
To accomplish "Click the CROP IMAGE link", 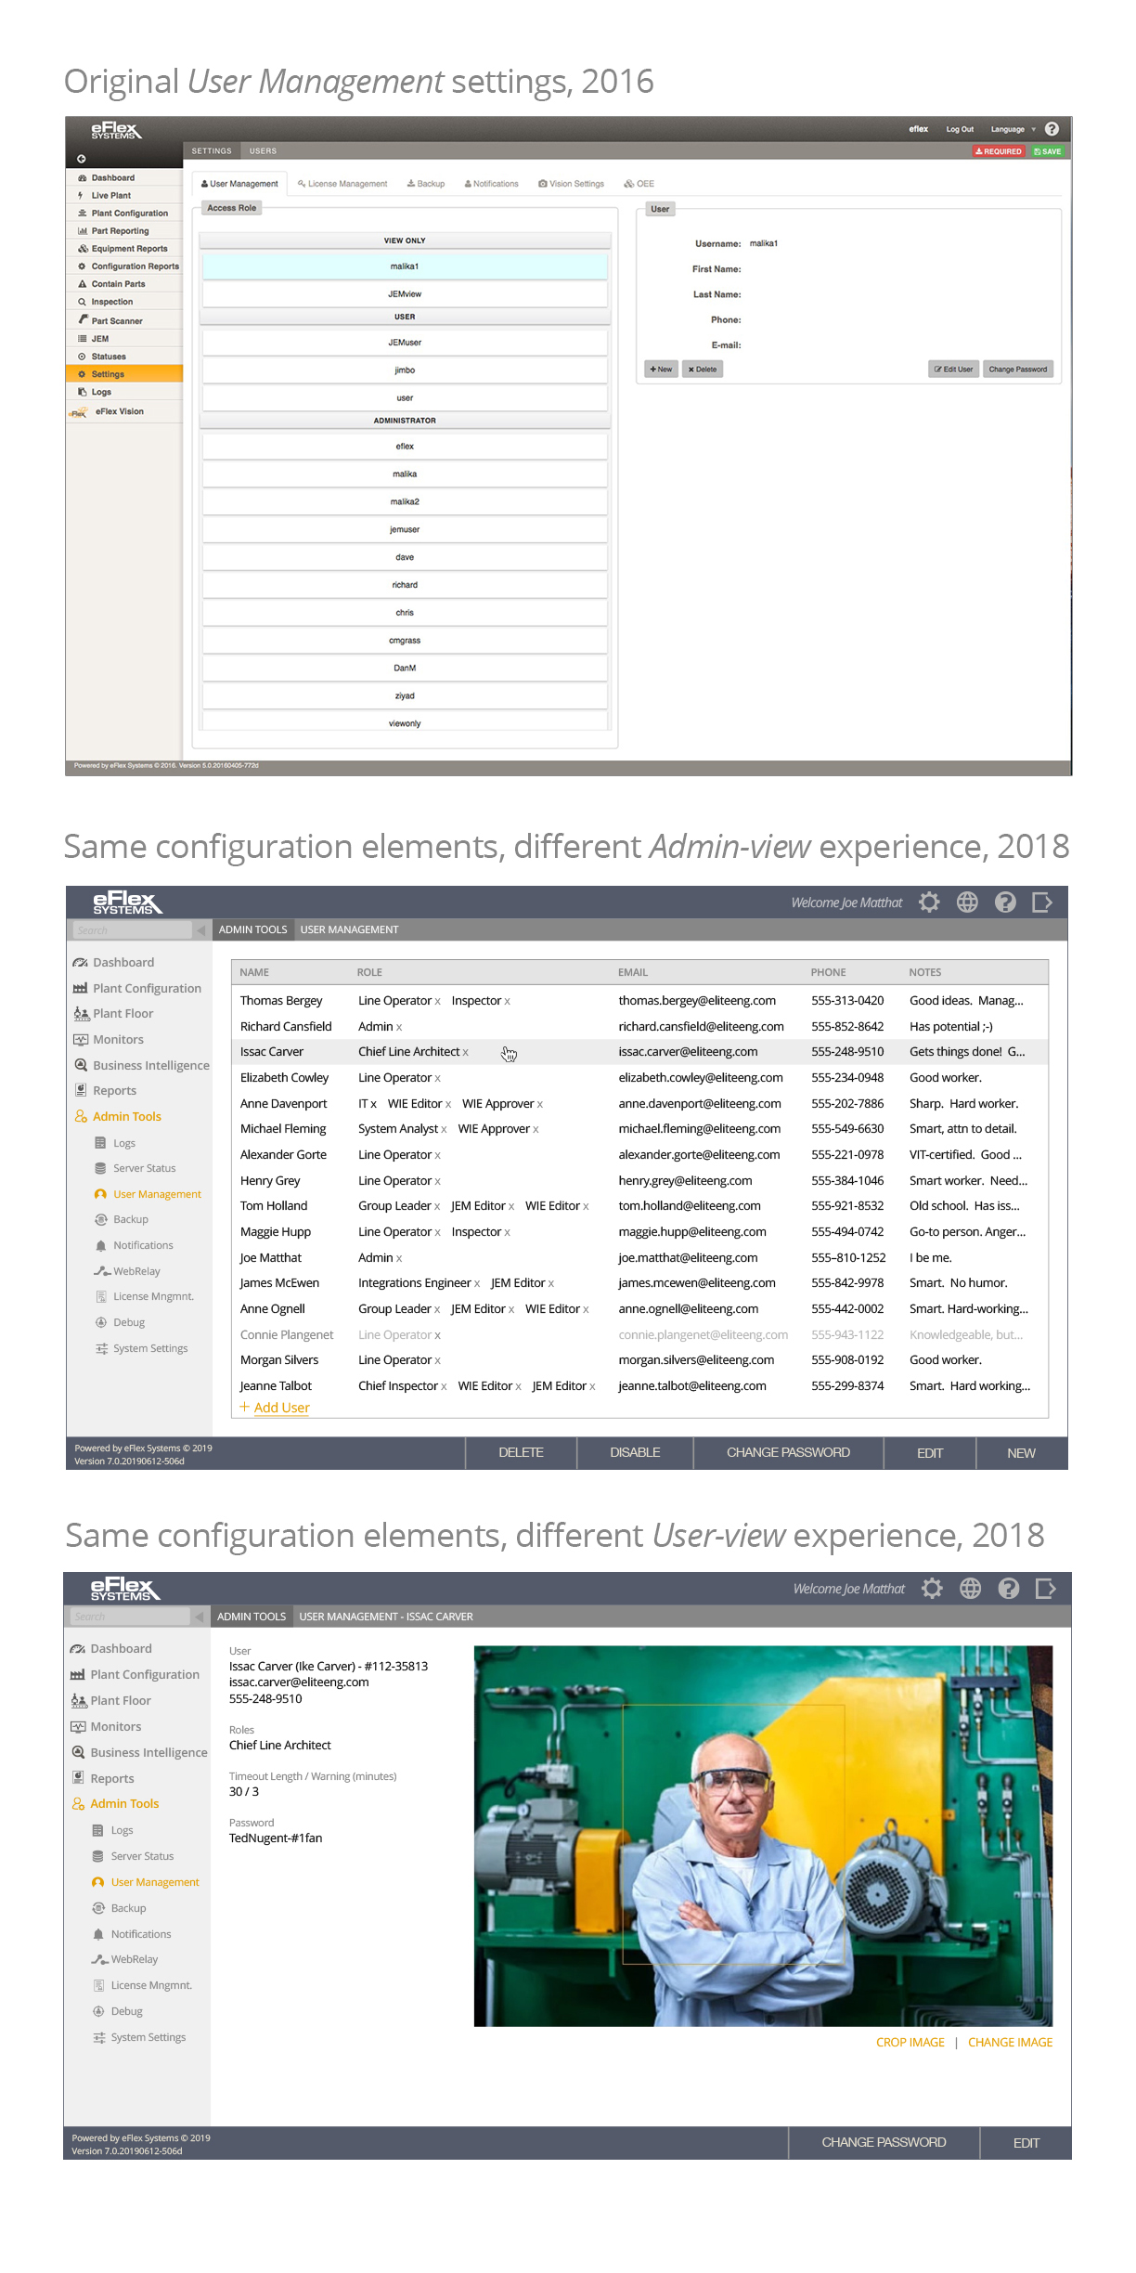I will (910, 2043).
